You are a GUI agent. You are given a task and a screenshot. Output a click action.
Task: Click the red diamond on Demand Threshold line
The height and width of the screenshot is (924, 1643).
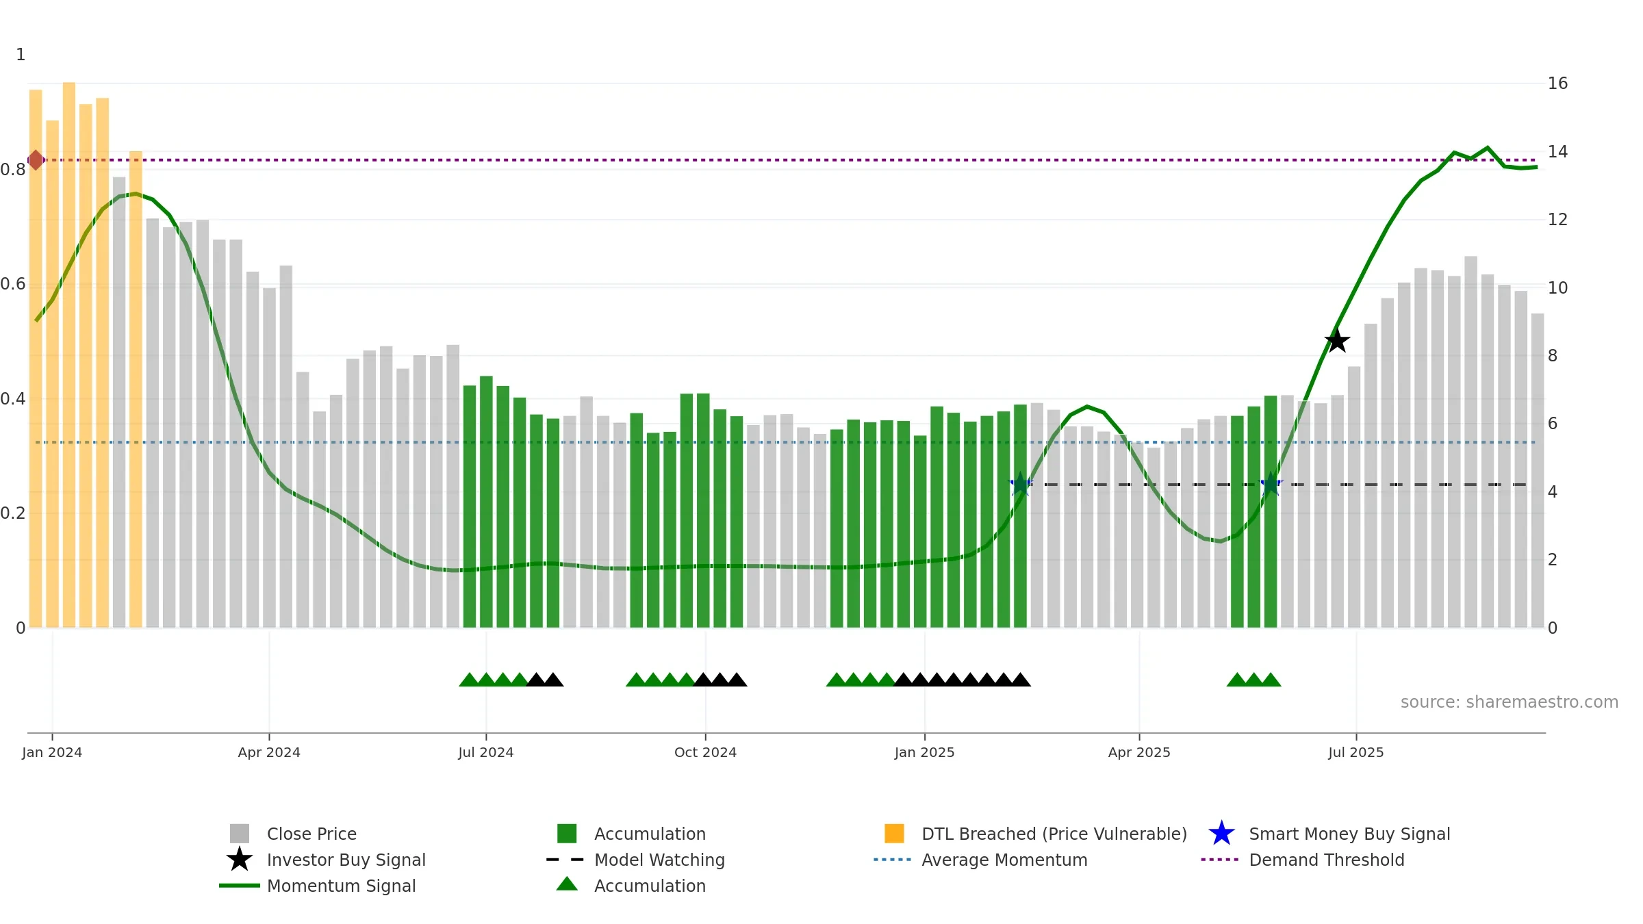click(x=36, y=160)
